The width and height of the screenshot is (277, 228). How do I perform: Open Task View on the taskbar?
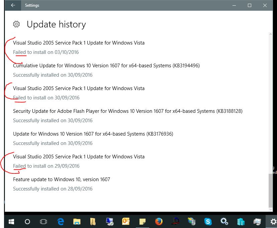43,222
